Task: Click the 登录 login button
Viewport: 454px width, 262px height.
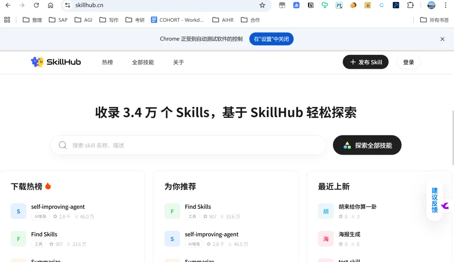Action: (x=408, y=62)
